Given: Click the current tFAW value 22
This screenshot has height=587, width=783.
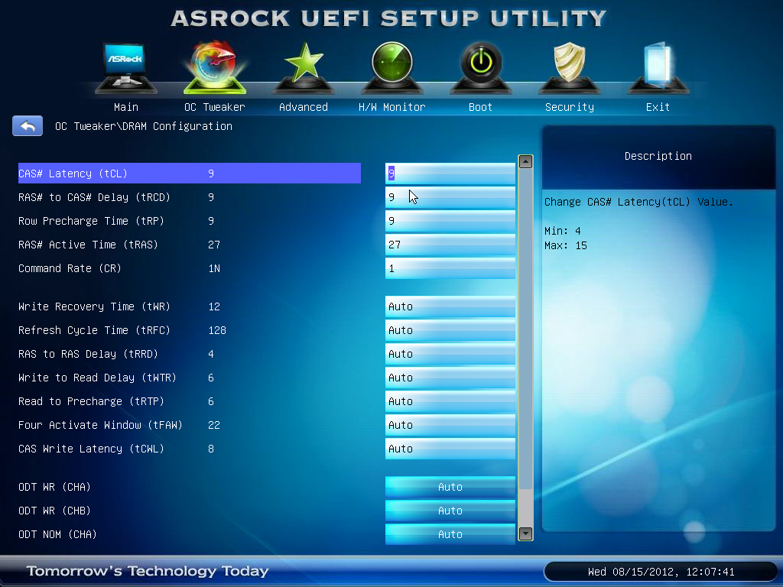Looking at the screenshot, I should (214, 425).
